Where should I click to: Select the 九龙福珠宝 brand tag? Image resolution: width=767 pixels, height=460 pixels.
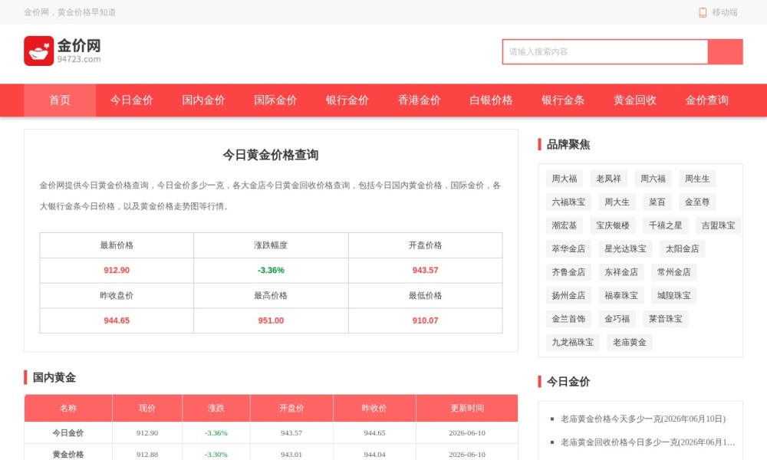coord(573,342)
